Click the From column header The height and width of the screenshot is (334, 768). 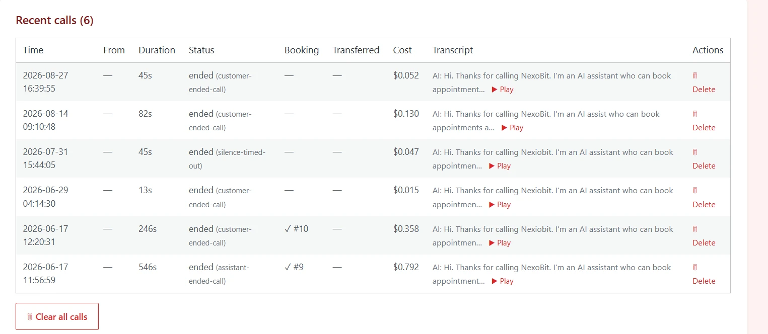point(114,50)
